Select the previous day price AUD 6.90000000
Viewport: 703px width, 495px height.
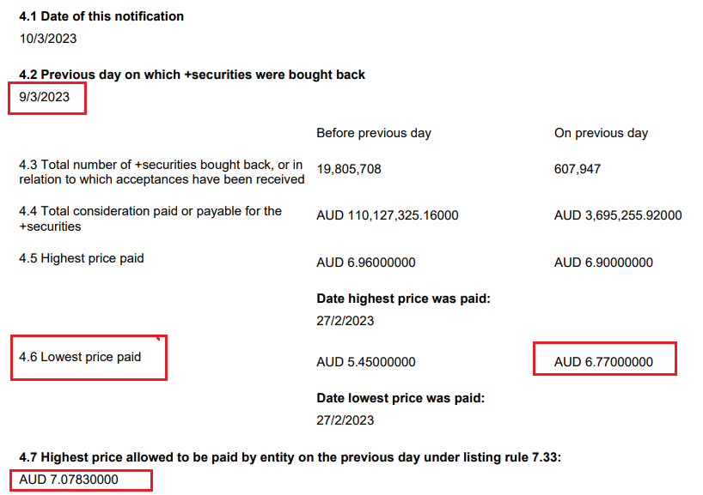pos(603,263)
